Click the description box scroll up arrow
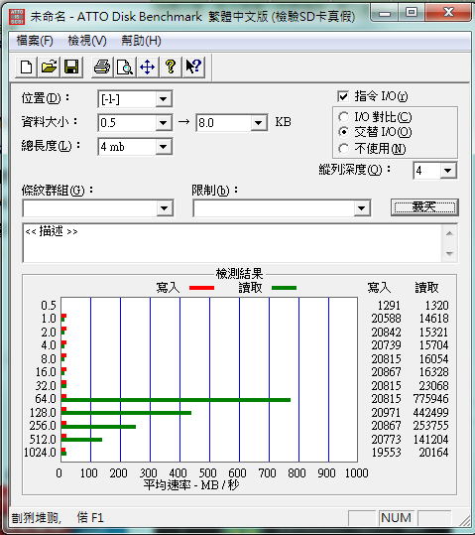Image resolution: width=475 pixels, height=535 pixels. tap(449, 233)
